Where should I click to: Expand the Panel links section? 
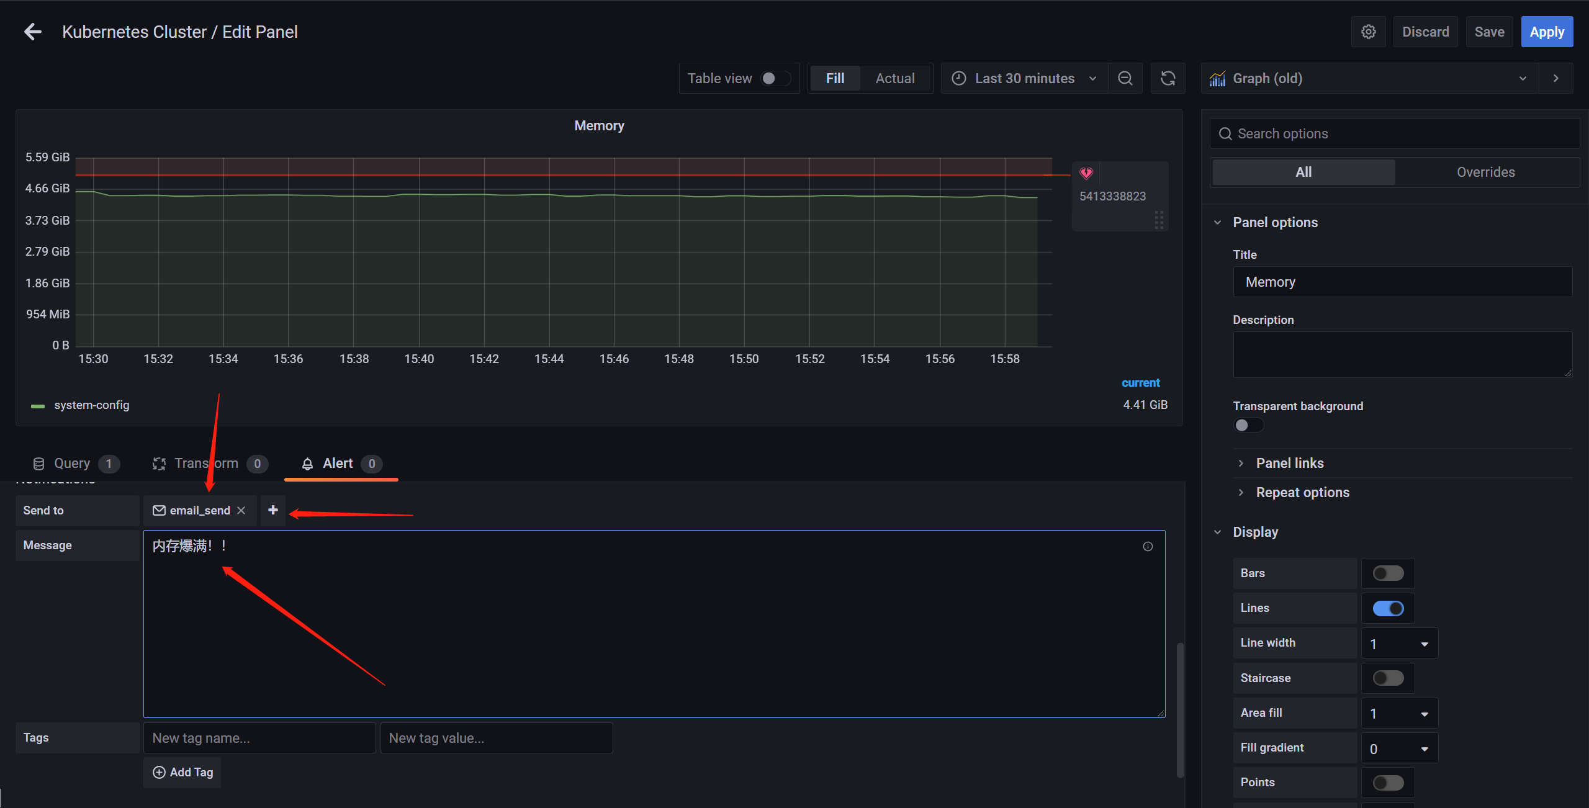[1289, 463]
